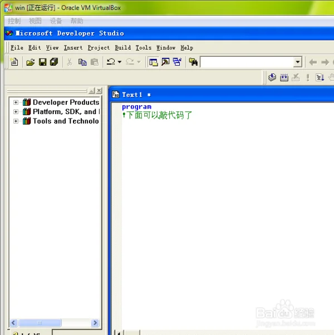Screen dimensions: 334x335
Task: Click the Find in Files binoculars icon
Action: (x=193, y=62)
